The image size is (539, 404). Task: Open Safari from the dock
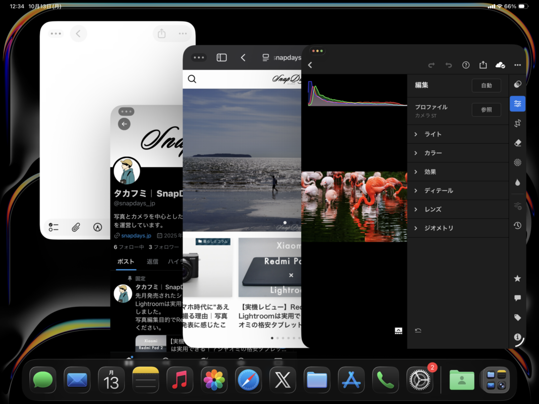pyautogui.click(x=248, y=380)
